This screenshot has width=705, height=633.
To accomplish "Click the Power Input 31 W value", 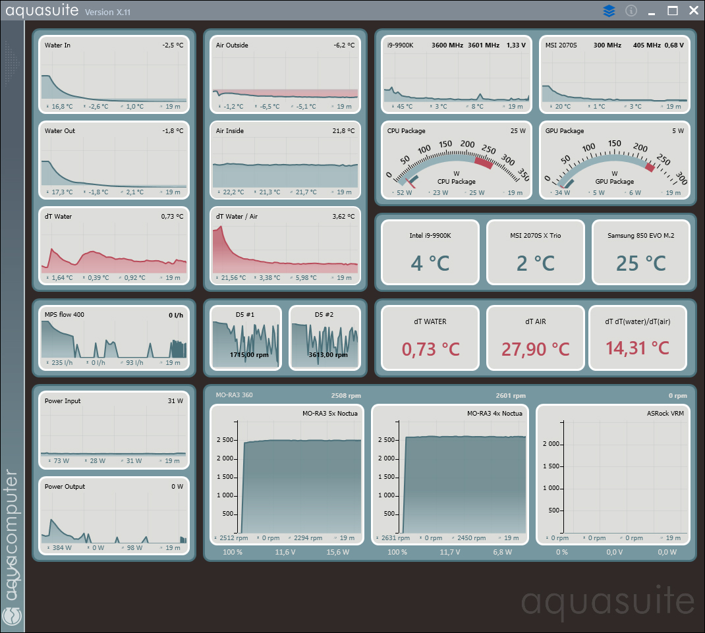I will tap(175, 401).
